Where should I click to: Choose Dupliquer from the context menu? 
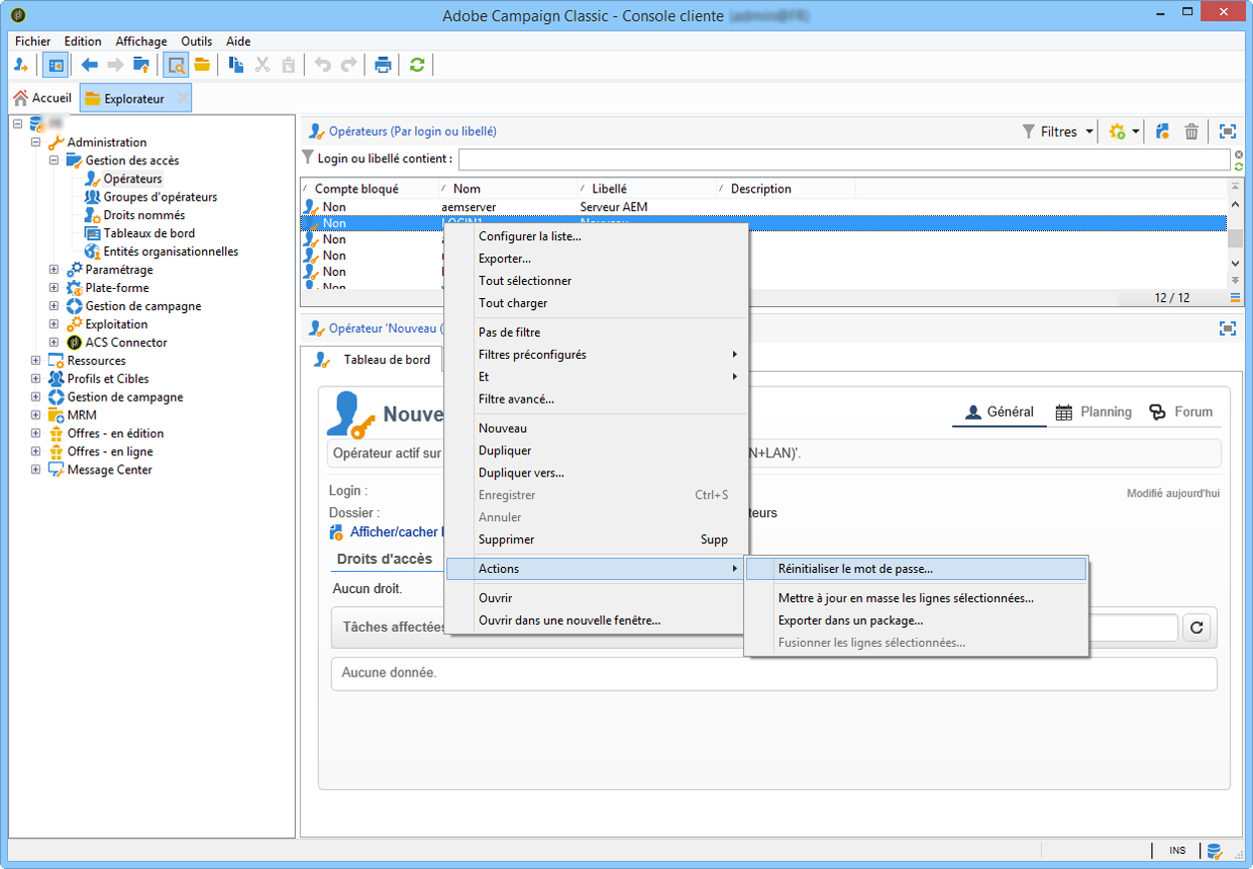point(504,450)
